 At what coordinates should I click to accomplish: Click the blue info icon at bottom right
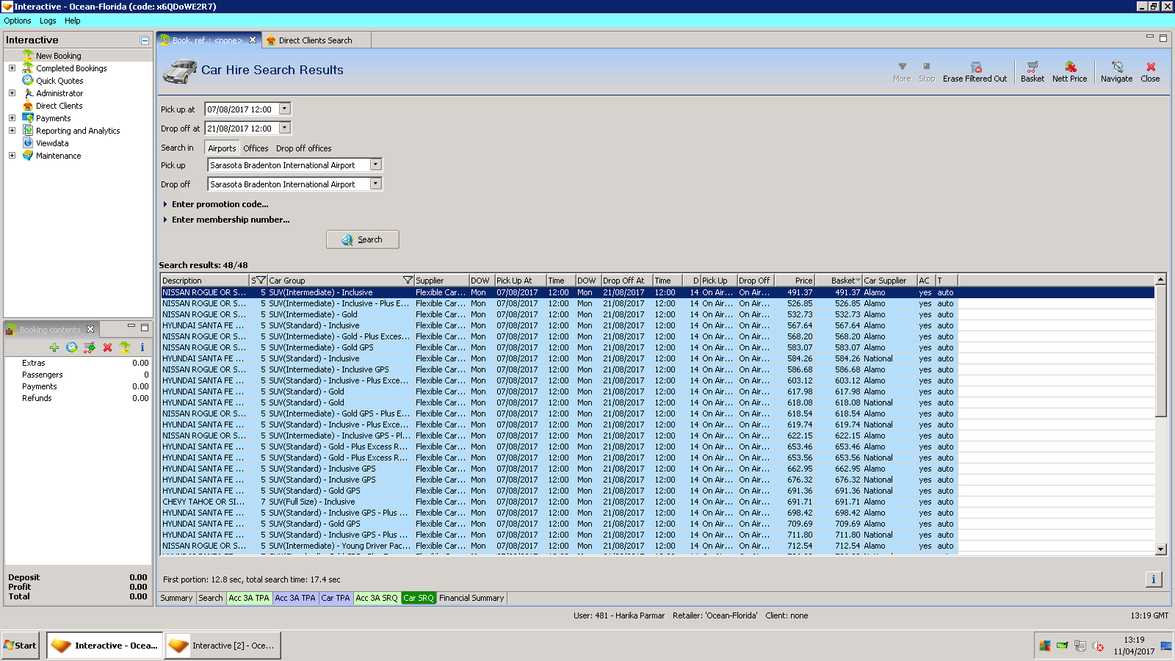tap(1153, 579)
